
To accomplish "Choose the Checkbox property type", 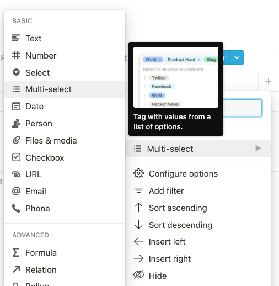I will [65, 157].
